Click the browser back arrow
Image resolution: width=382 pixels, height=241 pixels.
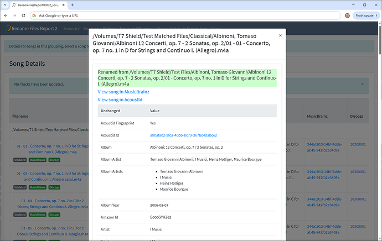click(x=6, y=15)
